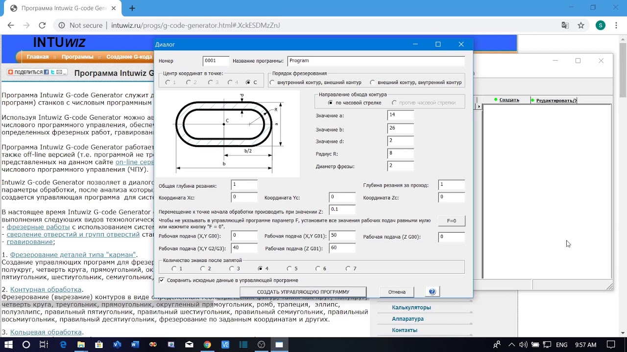Open the volume icon in system tray
Image resolution: width=627 pixels, height=352 pixels.
click(523, 344)
